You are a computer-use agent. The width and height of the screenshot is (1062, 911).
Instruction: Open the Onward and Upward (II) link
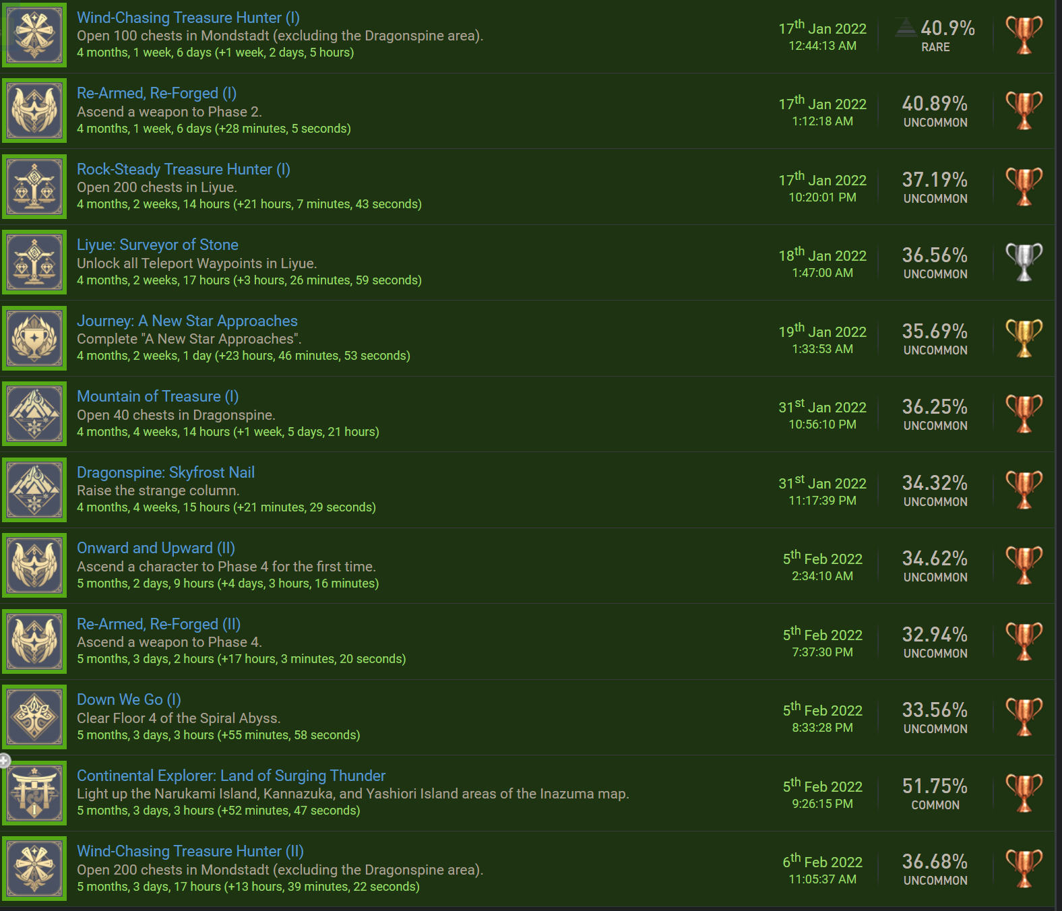pyautogui.click(x=156, y=548)
